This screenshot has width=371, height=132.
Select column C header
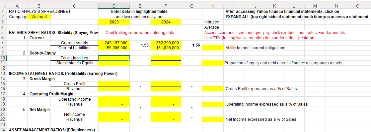74,6
